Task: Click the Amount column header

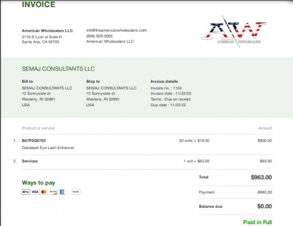Action: [265, 128]
